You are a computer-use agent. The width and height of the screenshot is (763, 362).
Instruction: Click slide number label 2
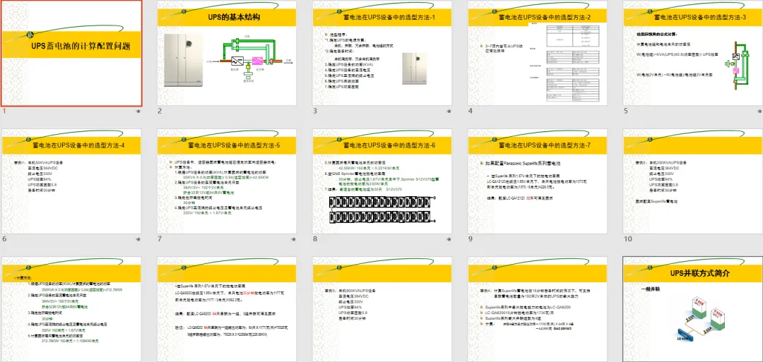[x=160, y=111]
